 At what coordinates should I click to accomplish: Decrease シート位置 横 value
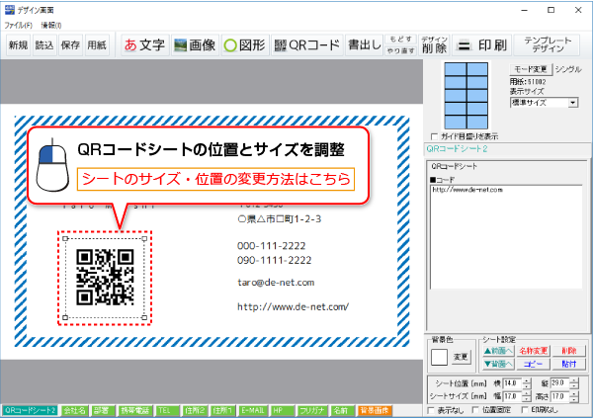tap(527, 386)
